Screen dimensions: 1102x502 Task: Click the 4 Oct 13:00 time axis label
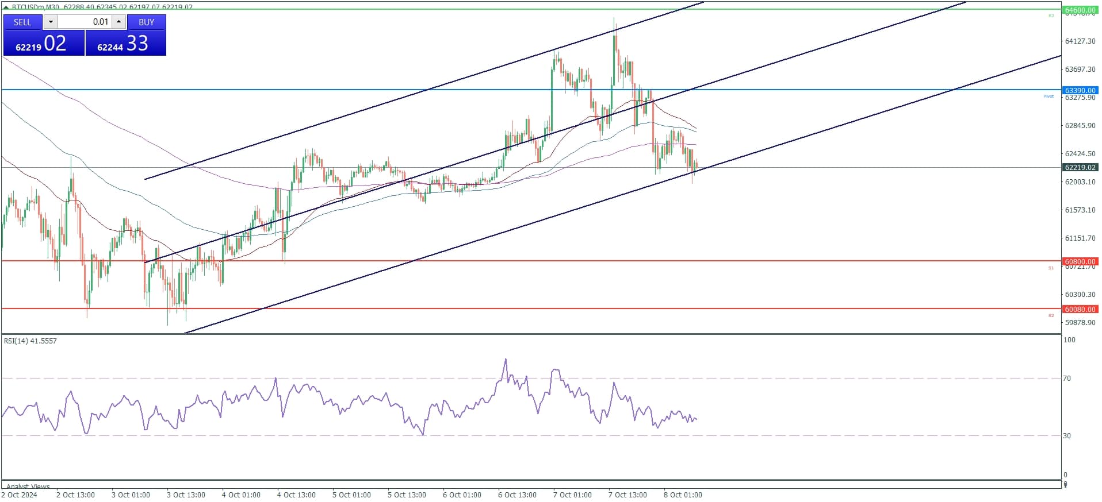click(x=296, y=495)
